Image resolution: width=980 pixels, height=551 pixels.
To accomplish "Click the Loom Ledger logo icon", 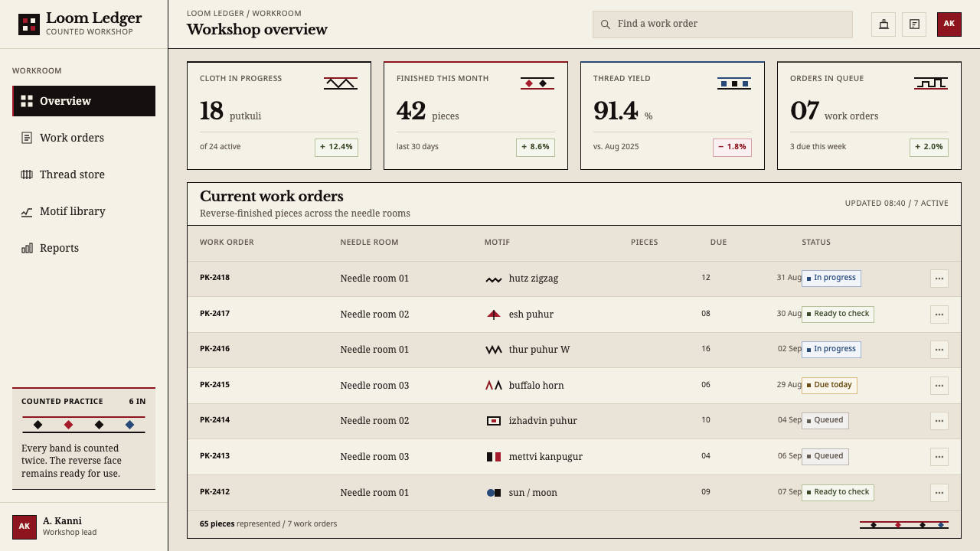I will [29, 24].
